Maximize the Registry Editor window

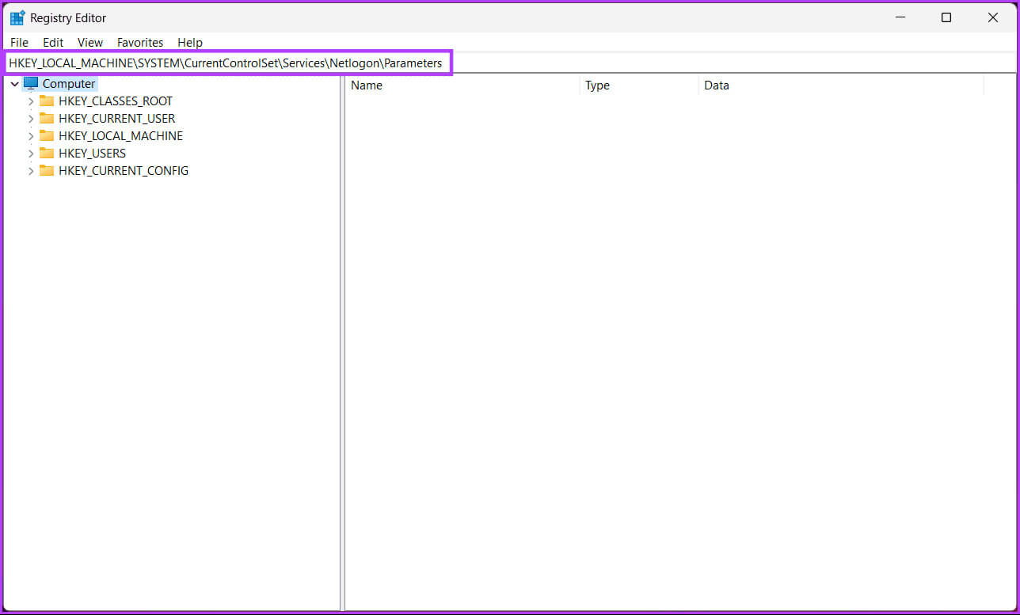coord(946,17)
